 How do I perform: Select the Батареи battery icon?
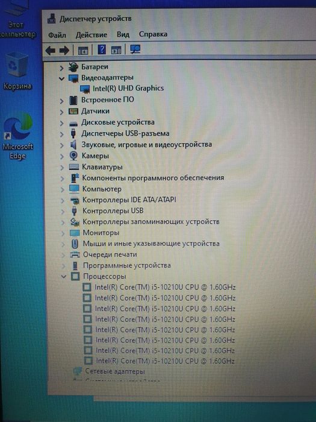[73, 67]
